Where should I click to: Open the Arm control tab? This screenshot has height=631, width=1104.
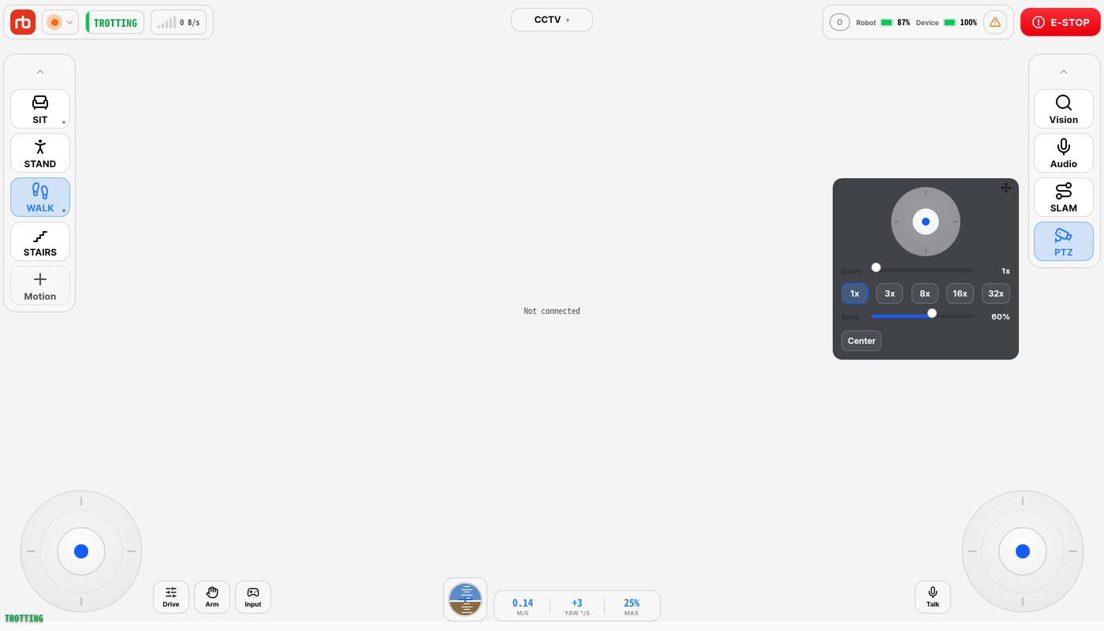click(x=212, y=597)
